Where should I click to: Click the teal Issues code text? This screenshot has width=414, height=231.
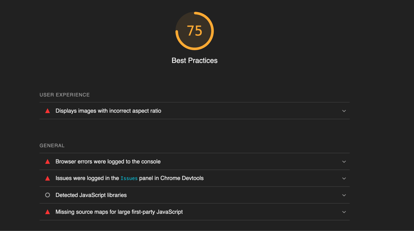pyautogui.click(x=129, y=178)
